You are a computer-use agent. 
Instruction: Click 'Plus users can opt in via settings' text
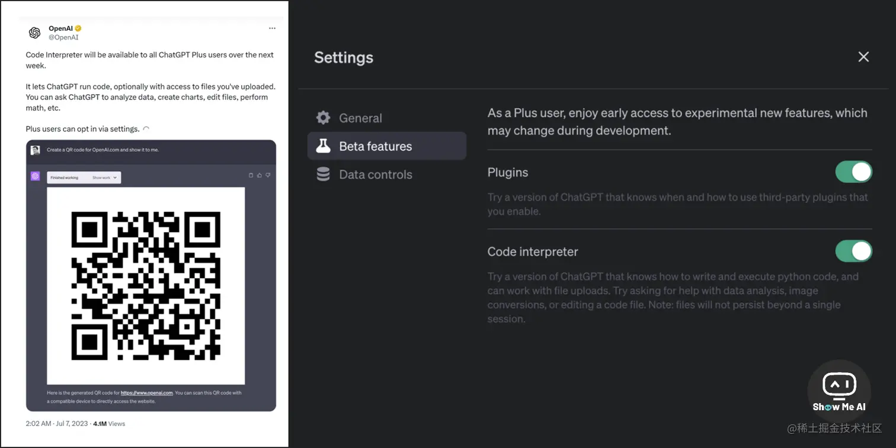point(82,129)
